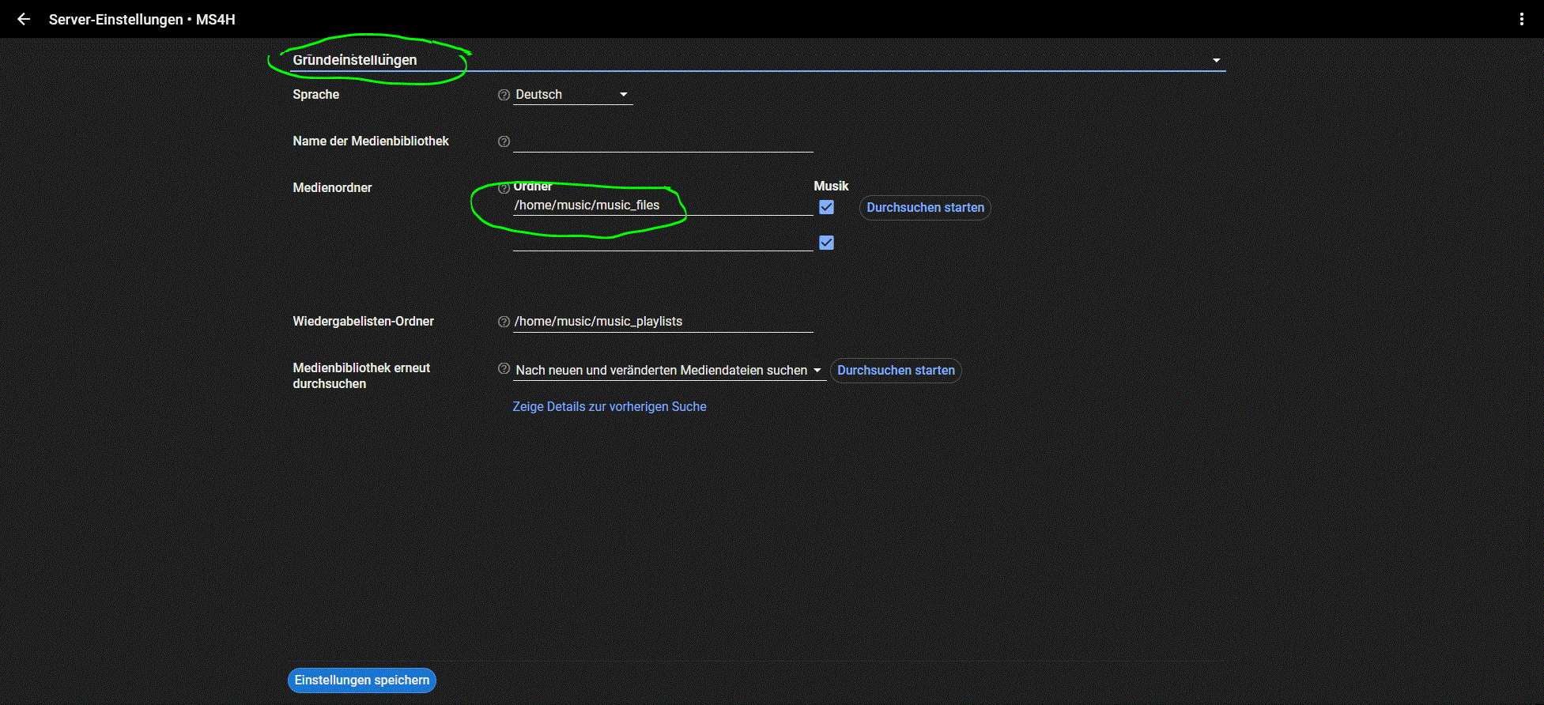Show help for Name der Medienbibliothek

click(x=504, y=141)
